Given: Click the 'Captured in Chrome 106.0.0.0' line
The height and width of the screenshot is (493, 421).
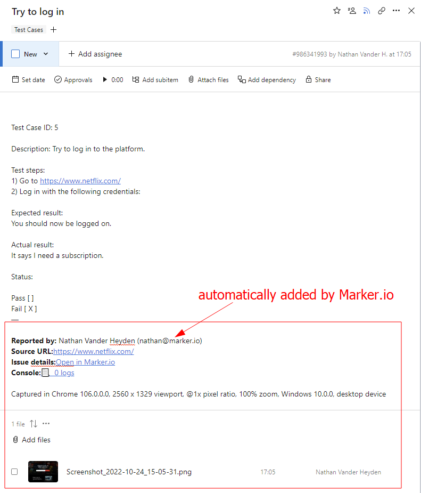Looking at the screenshot, I should [x=199, y=394].
